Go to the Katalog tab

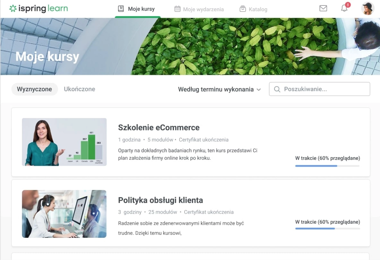click(x=254, y=9)
